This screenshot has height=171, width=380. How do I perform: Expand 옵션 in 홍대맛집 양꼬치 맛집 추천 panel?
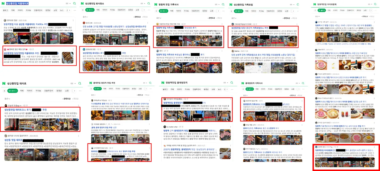tap(93, 95)
